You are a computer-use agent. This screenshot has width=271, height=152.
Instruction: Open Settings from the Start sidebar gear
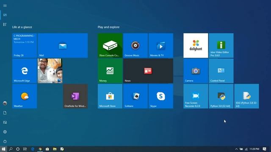[x=5, y=132]
